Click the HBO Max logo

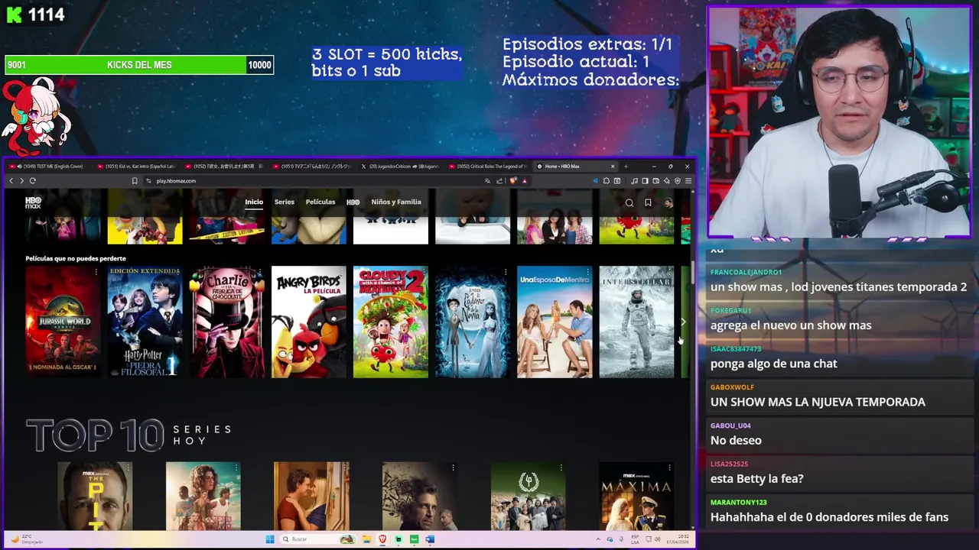pos(33,202)
